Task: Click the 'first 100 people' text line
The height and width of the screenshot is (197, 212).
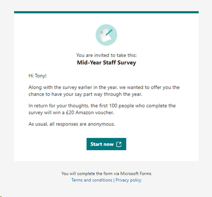Action: click(x=102, y=106)
